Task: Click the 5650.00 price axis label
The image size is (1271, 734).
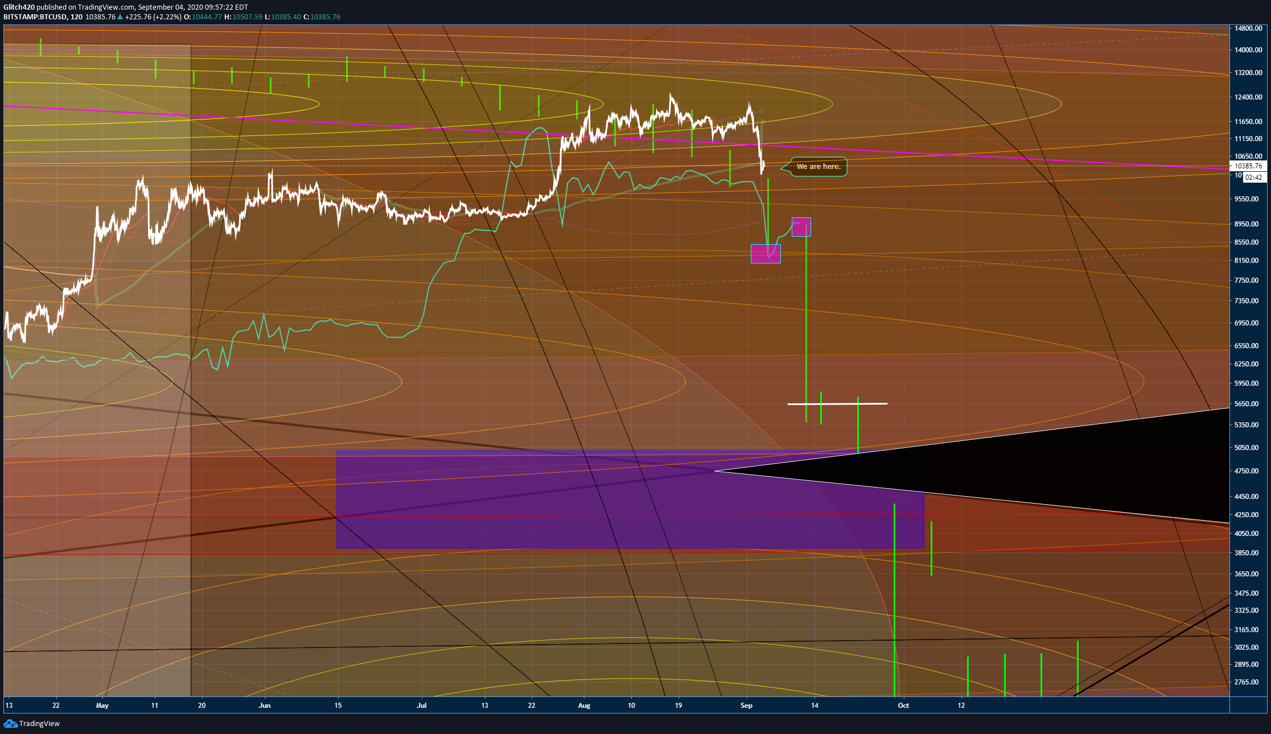Action: pyautogui.click(x=1246, y=404)
